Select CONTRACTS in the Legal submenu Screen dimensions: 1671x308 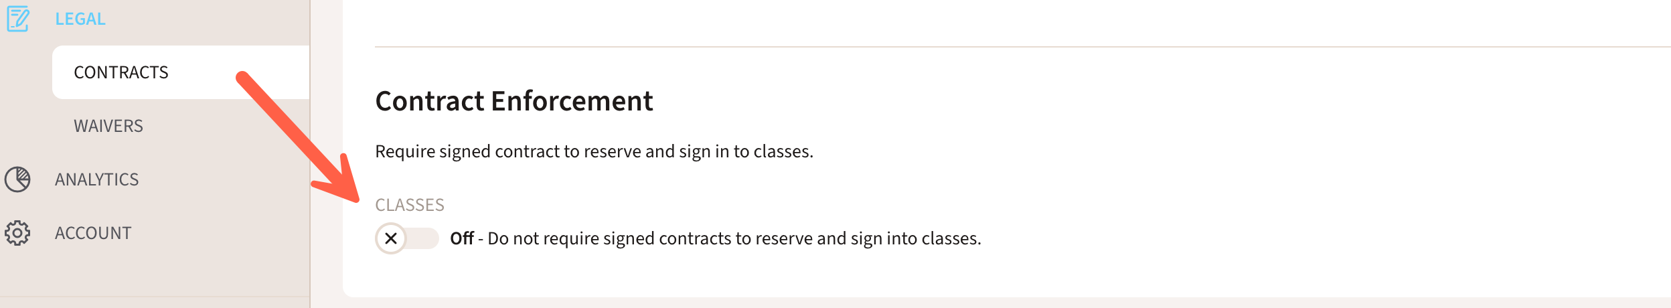click(121, 72)
